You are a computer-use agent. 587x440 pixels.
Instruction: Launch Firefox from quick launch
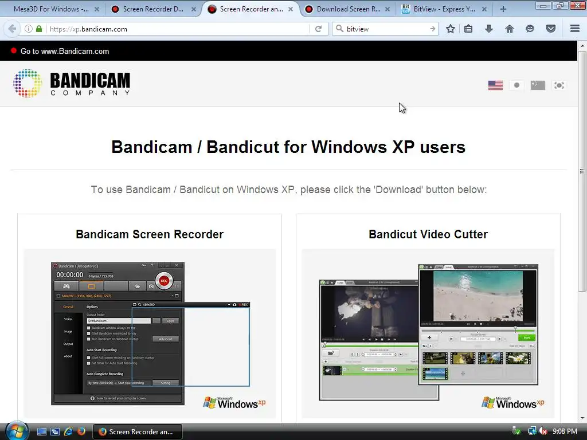(81, 432)
